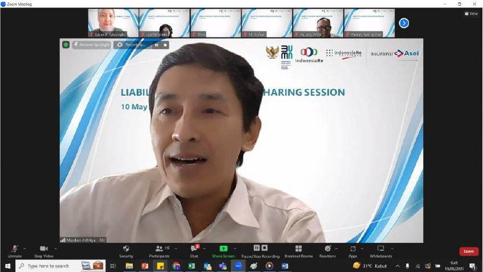Open the Security shield menu
The width and height of the screenshot is (483, 272).
pyautogui.click(x=126, y=251)
